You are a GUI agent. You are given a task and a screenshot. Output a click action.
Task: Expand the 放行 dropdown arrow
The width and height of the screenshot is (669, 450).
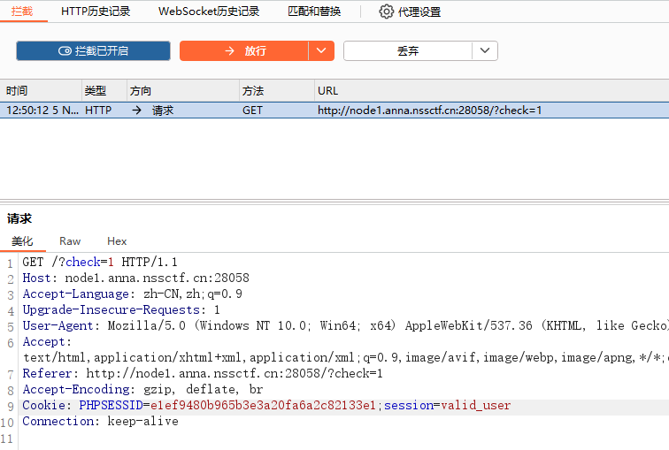pyautogui.click(x=321, y=51)
